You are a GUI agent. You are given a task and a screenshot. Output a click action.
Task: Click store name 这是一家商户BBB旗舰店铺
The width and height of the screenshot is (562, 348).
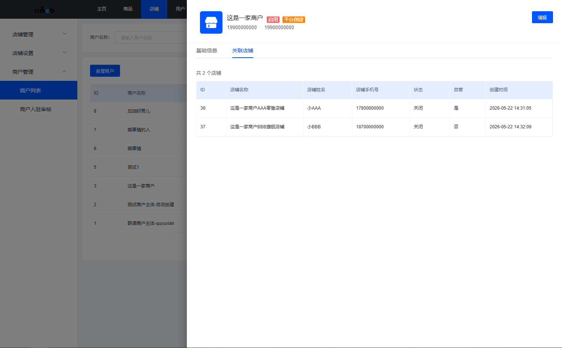tap(257, 127)
